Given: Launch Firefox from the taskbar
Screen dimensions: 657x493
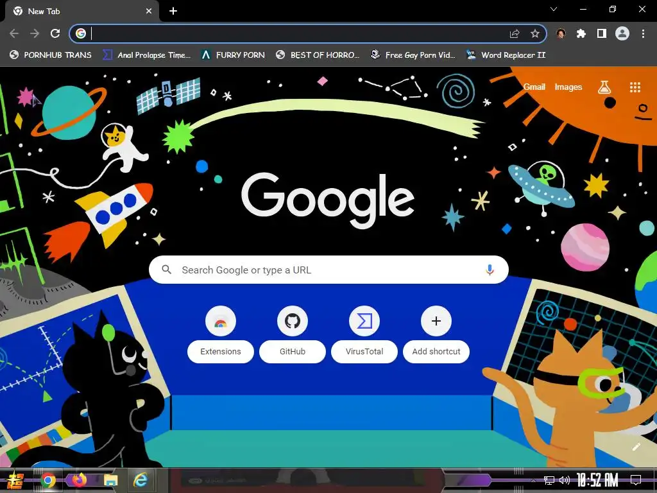Looking at the screenshot, I should point(79,480).
